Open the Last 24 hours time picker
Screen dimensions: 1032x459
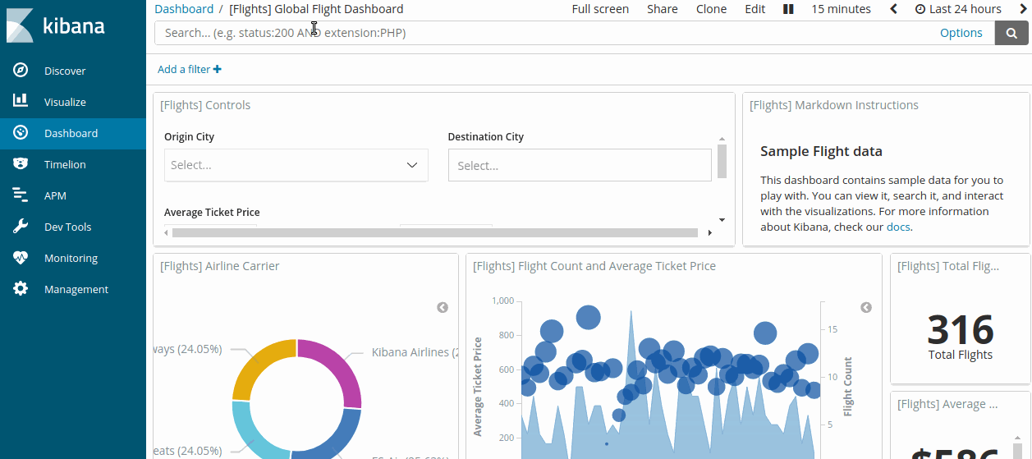pos(958,9)
